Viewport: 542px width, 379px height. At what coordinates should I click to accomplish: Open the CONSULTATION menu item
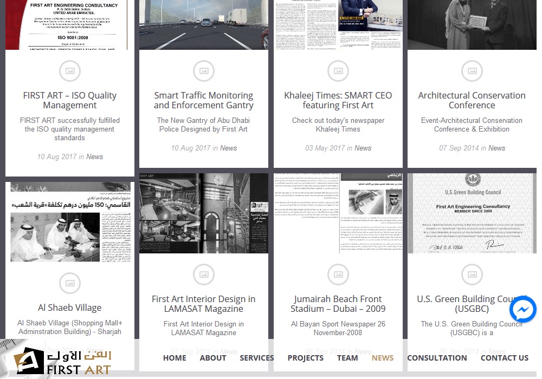pyautogui.click(x=437, y=358)
